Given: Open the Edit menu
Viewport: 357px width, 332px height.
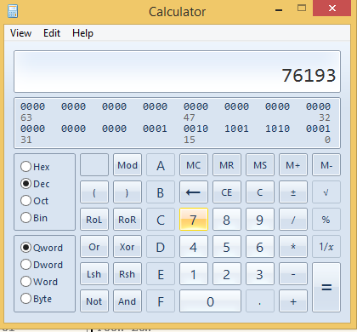Looking at the screenshot, I should pos(52,33).
